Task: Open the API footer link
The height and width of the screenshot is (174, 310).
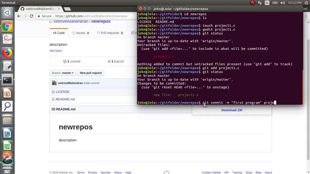Action: [226, 173]
